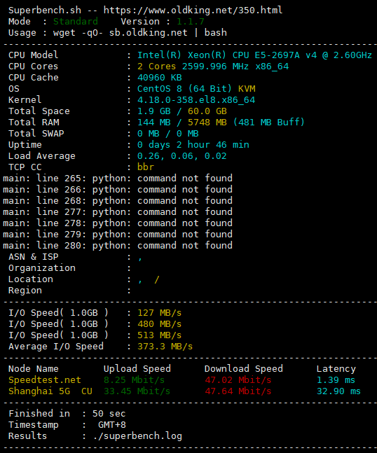Click the Standard mode text
The width and height of the screenshot is (377, 453).
(76, 22)
